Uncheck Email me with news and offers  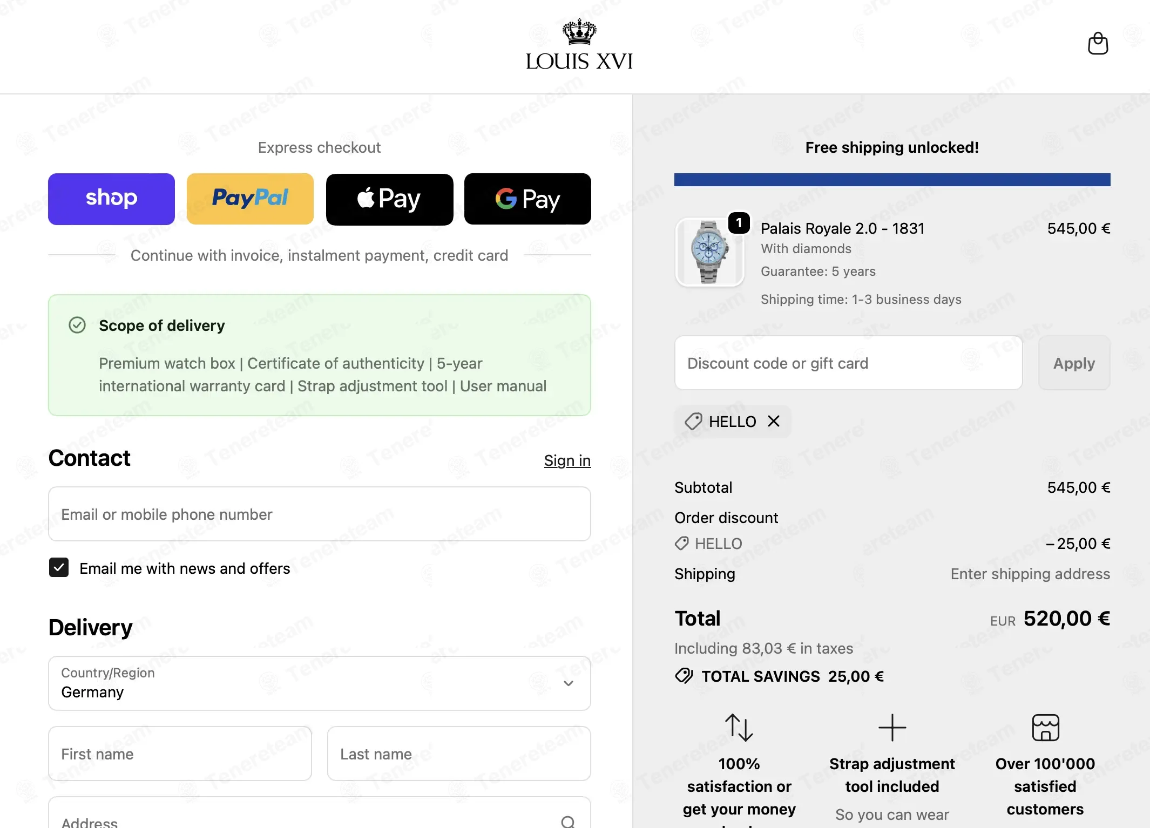click(x=59, y=568)
